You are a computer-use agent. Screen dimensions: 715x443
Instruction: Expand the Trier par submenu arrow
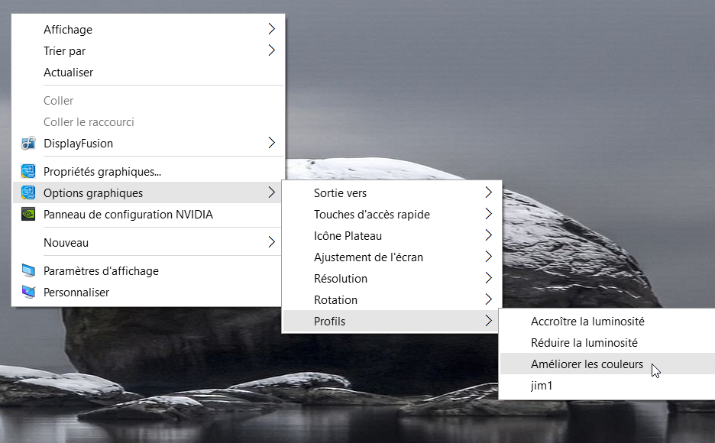pyautogui.click(x=272, y=50)
